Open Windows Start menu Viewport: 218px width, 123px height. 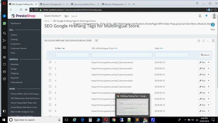(4, 120)
